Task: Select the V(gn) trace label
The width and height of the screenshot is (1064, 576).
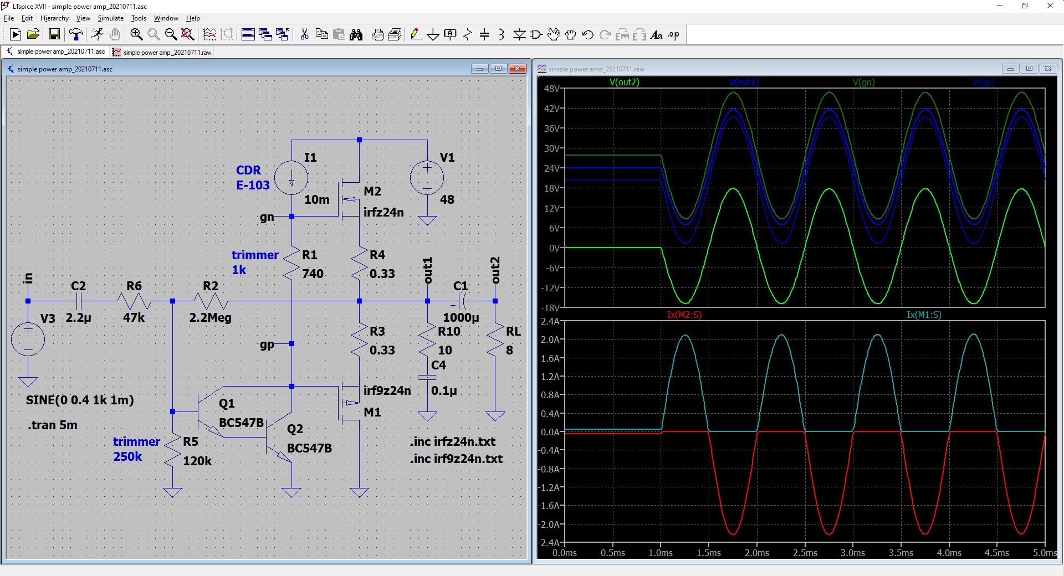Action: coord(864,82)
